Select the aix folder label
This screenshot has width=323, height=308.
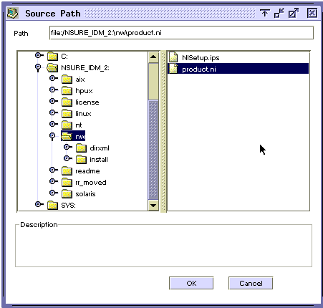80,80
